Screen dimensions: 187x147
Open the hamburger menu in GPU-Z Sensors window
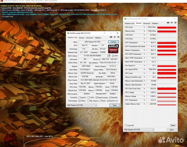176,23
